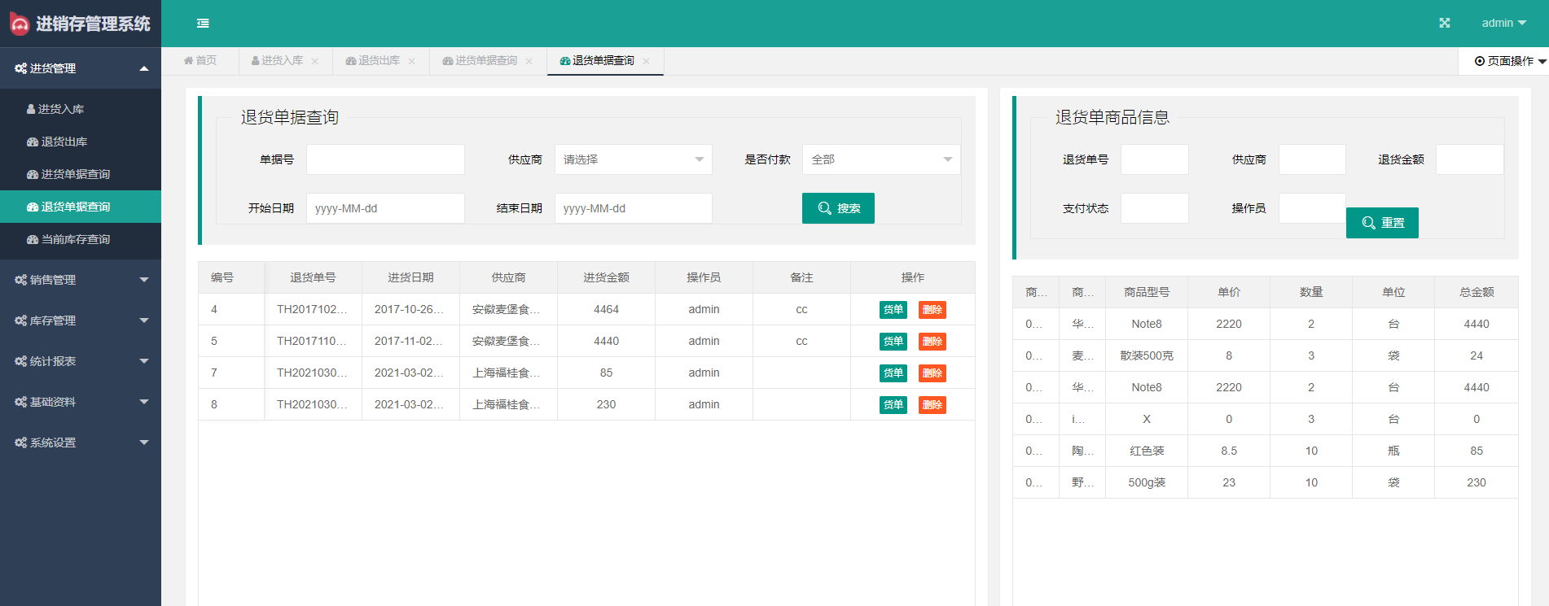Close the 进货入库 tab
The height and width of the screenshot is (606, 1549).
[x=315, y=62]
